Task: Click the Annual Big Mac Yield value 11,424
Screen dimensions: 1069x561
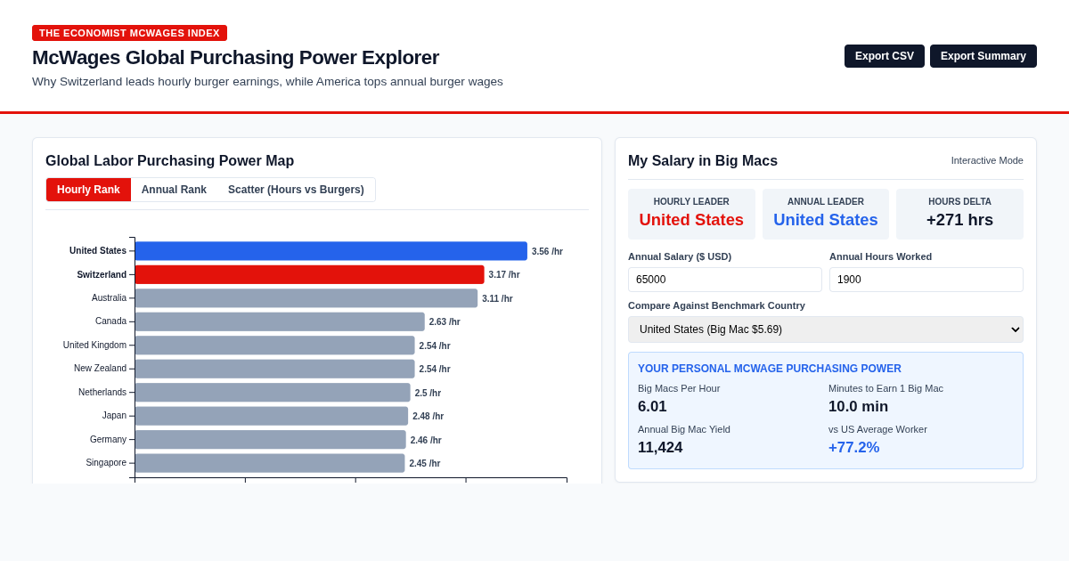Action: coord(660,448)
